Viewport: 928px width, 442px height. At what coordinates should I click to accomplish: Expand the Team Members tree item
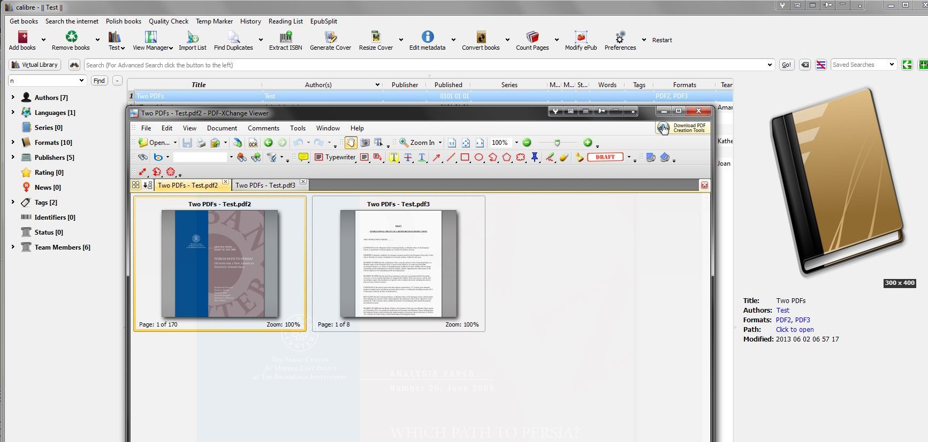pos(13,247)
